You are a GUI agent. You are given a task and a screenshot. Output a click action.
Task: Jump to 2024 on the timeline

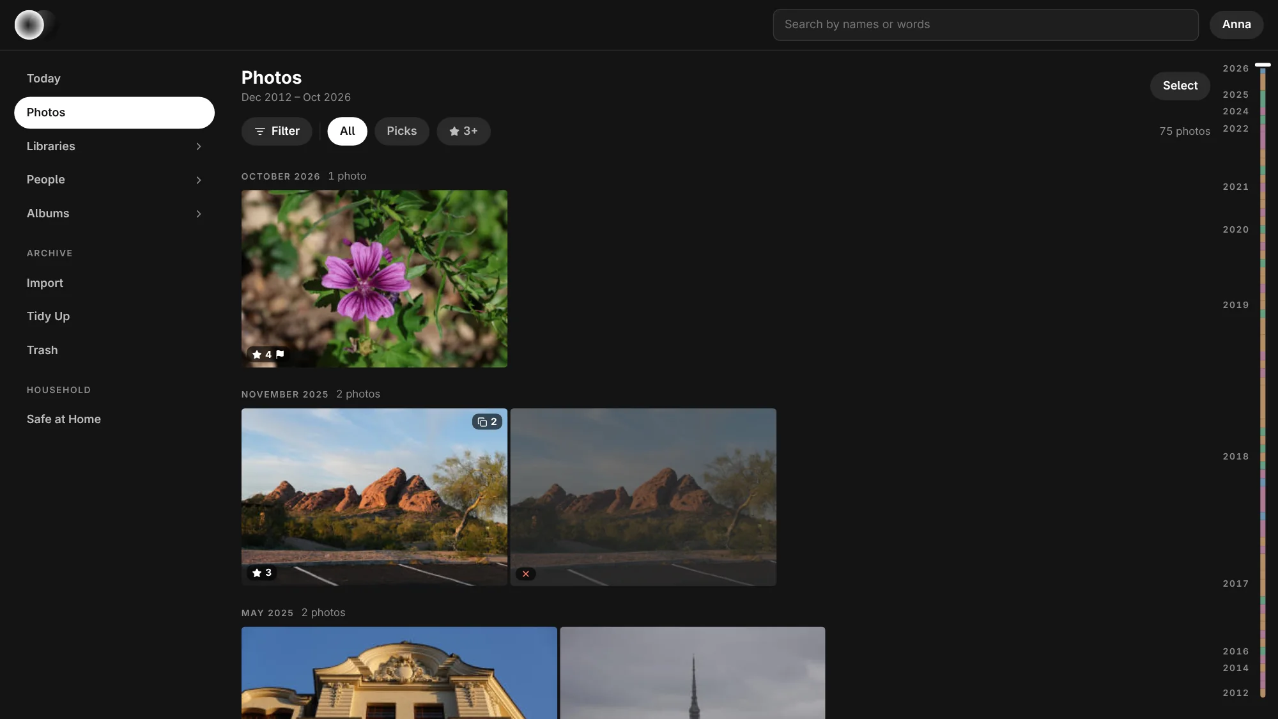[x=1235, y=111]
